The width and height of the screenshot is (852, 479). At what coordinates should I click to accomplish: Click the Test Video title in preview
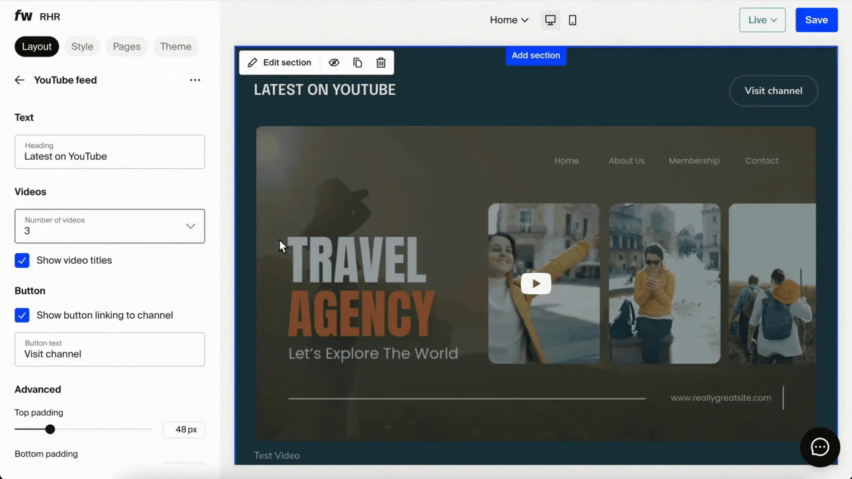[277, 456]
